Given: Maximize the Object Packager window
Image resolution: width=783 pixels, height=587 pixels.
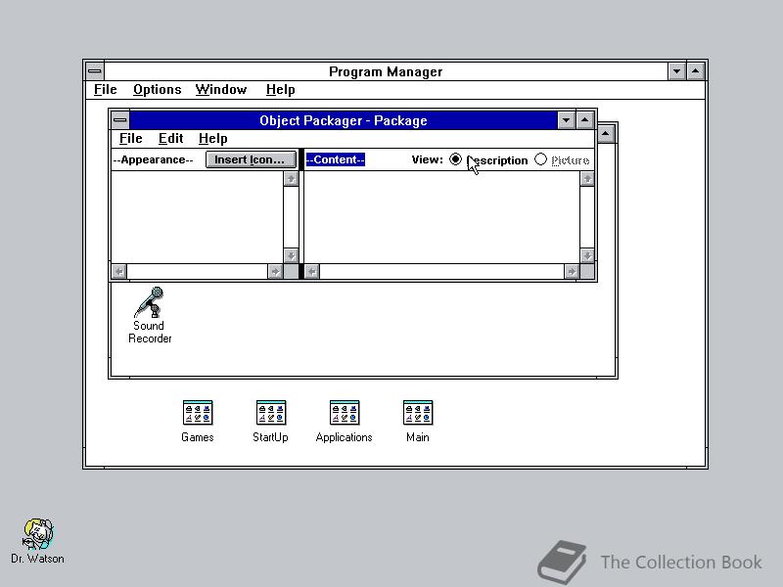Looking at the screenshot, I should click(584, 120).
